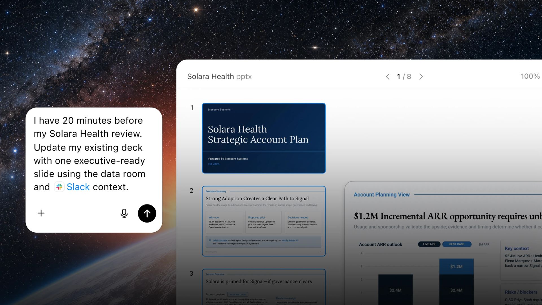Click the 1 / 8 slide counter
This screenshot has width=542, height=305.
tap(404, 77)
